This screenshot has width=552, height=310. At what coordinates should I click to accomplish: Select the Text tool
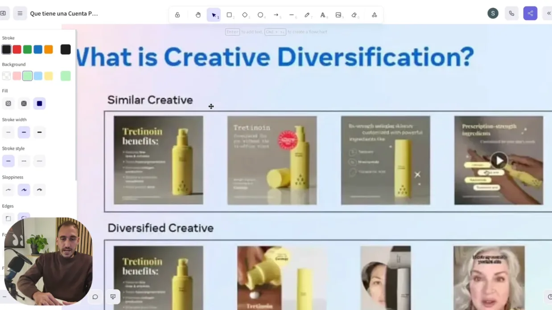coord(323,15)
